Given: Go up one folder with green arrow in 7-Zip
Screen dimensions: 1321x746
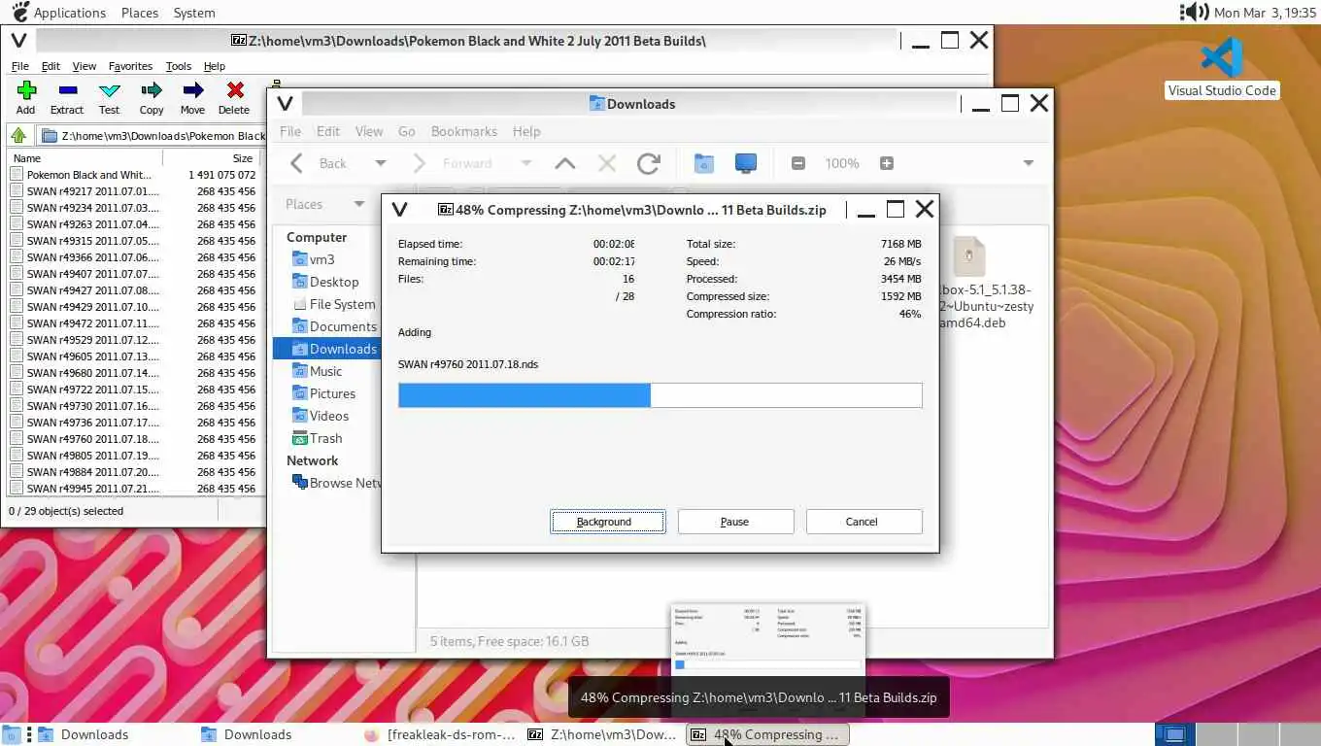Looking at the screenshot, I should point(18,136).
